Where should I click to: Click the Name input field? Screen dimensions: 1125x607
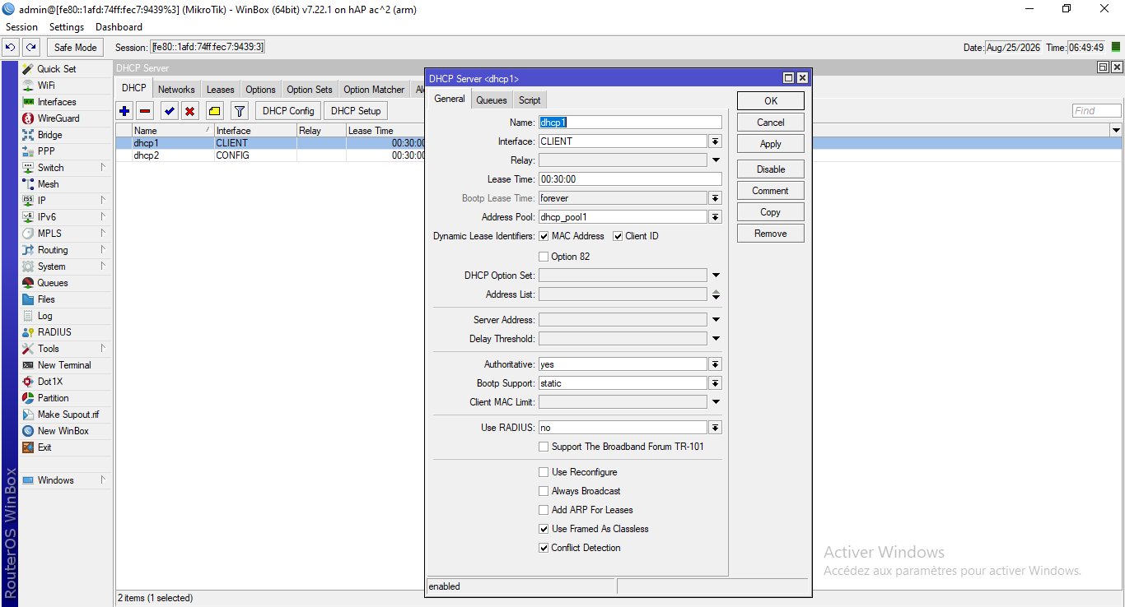click(630, 123)
